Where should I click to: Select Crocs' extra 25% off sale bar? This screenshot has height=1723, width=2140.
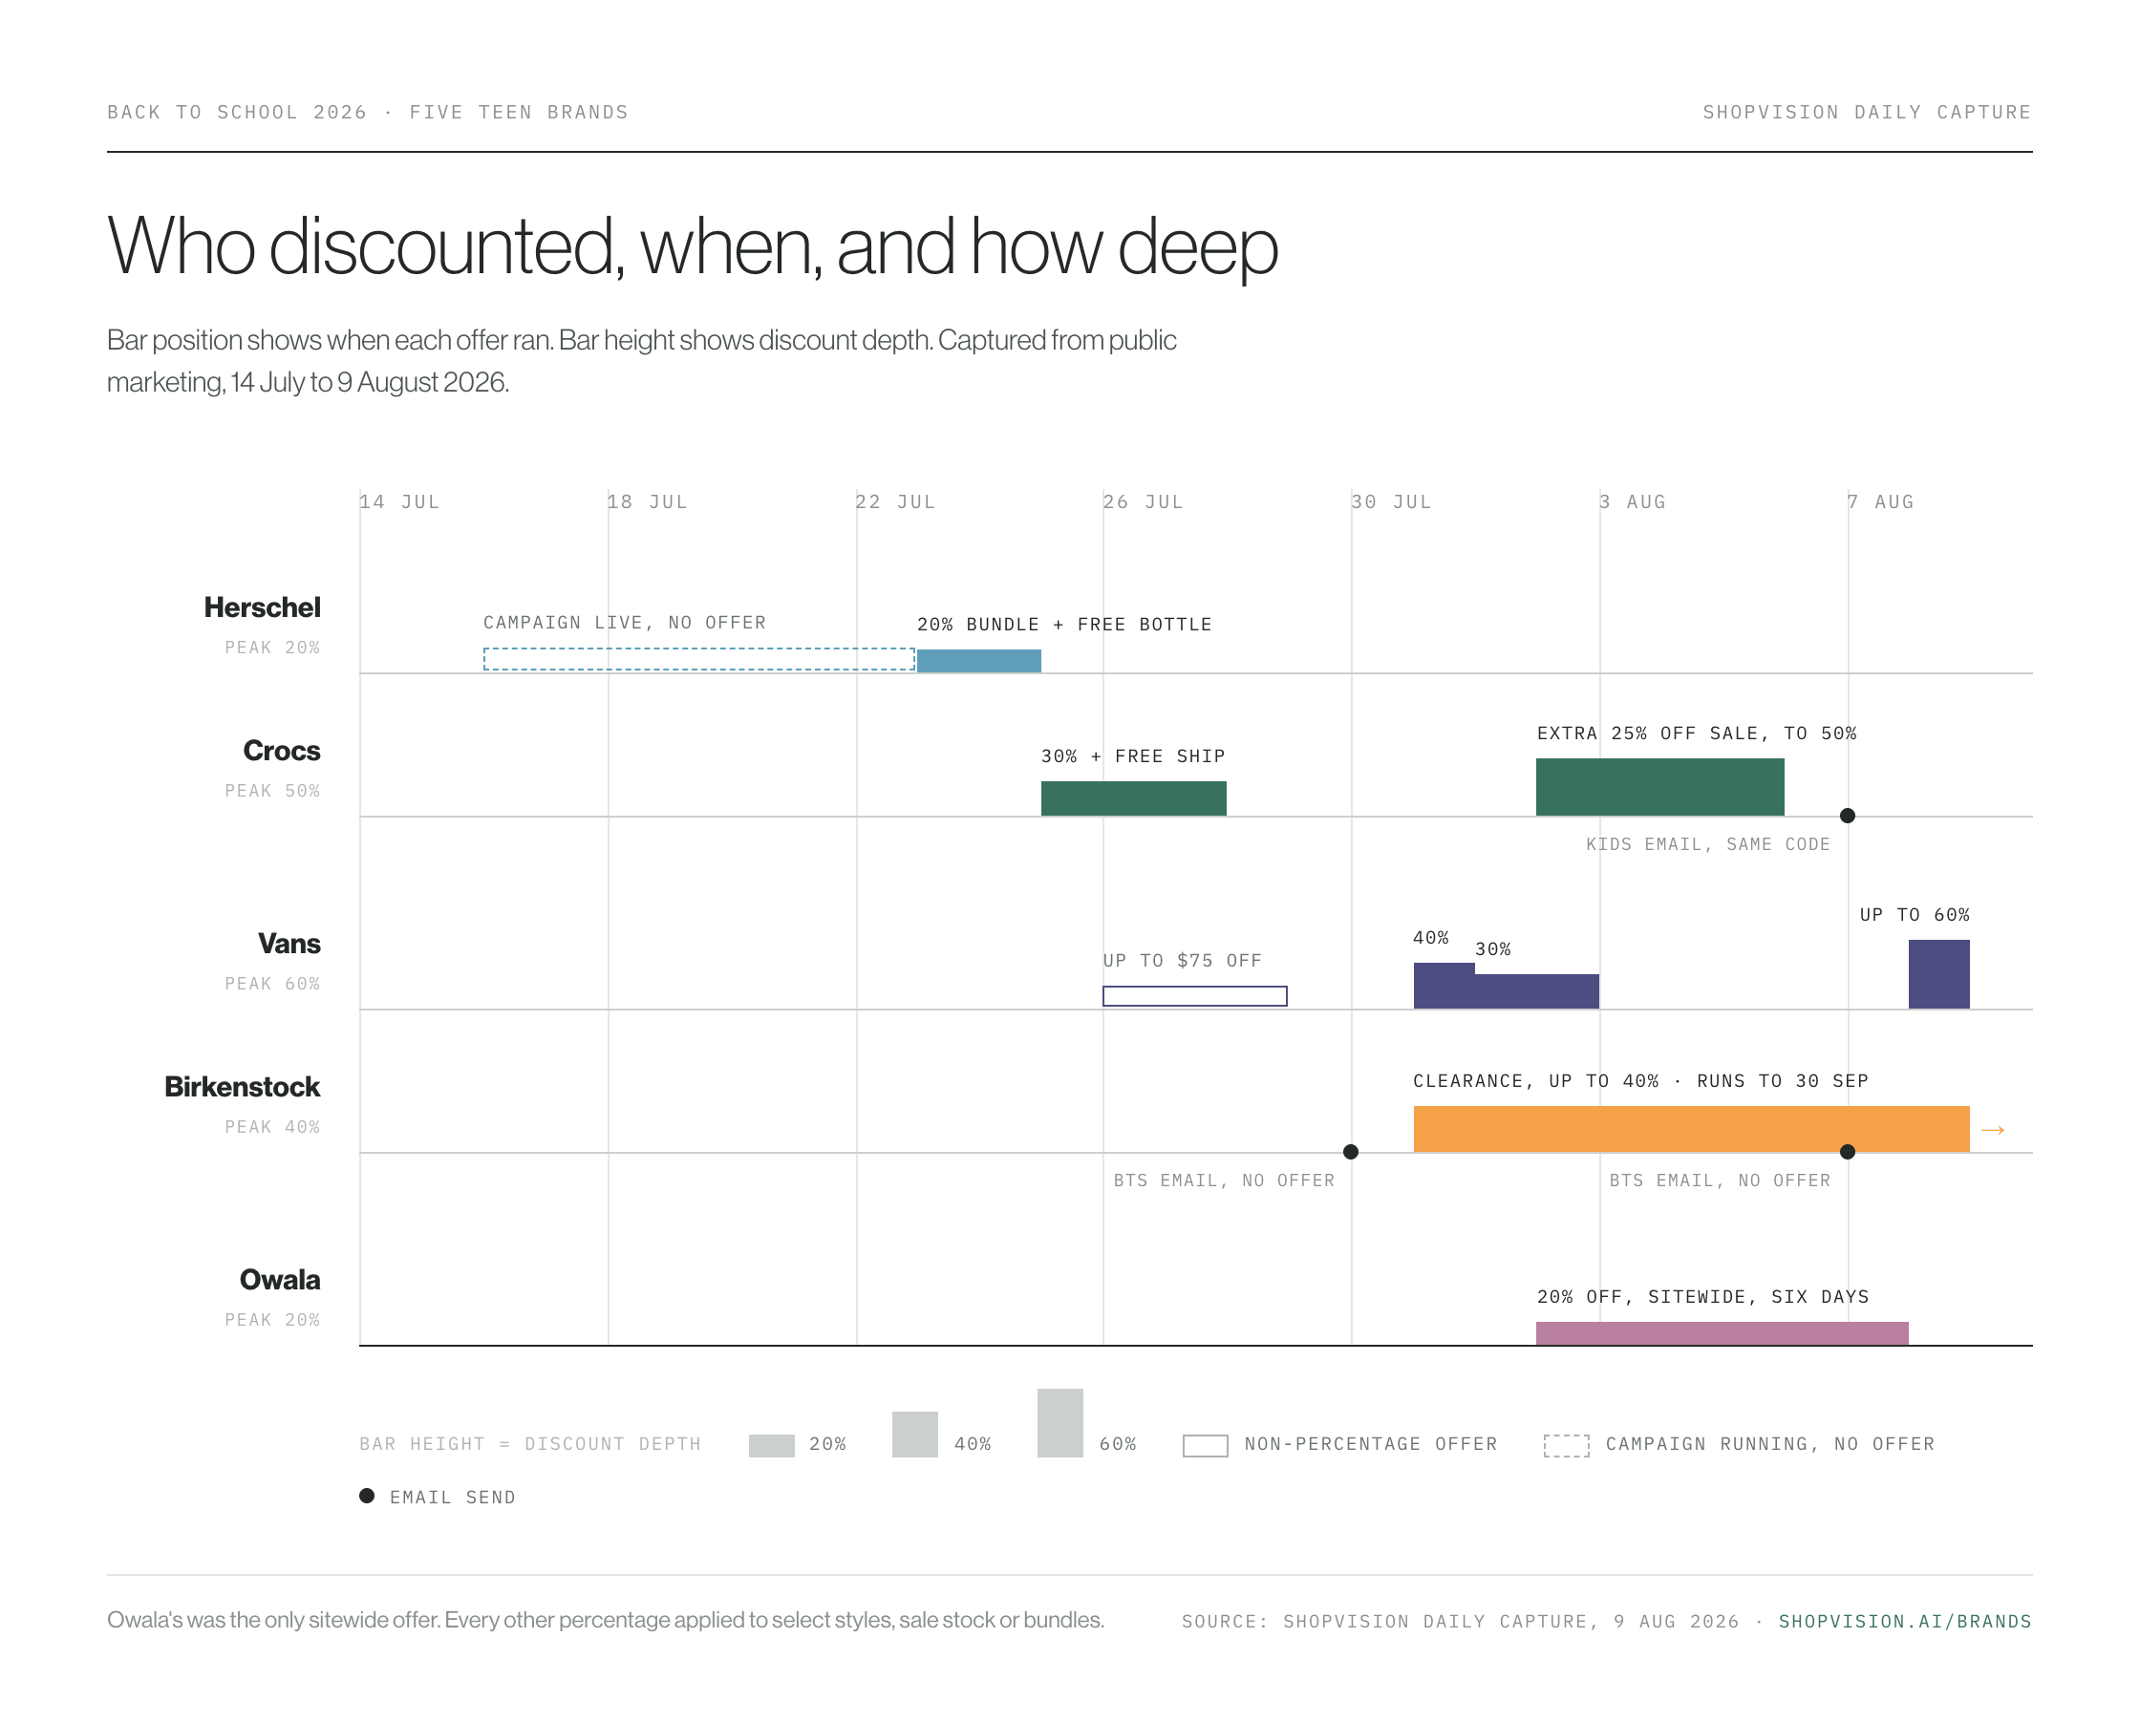coord(1659,787)
